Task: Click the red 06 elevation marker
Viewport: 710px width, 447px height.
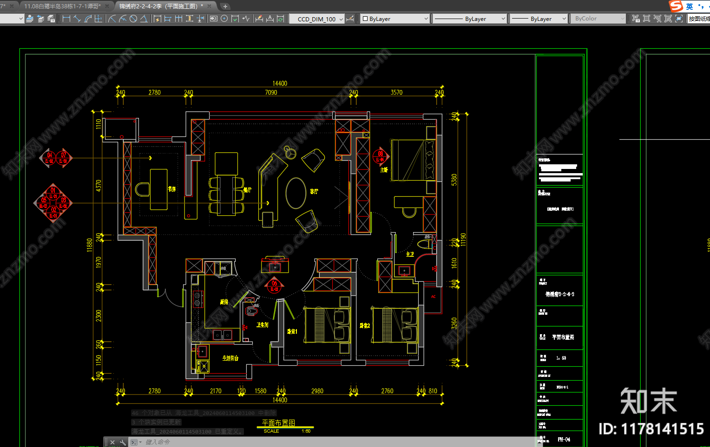Action: 274,286
